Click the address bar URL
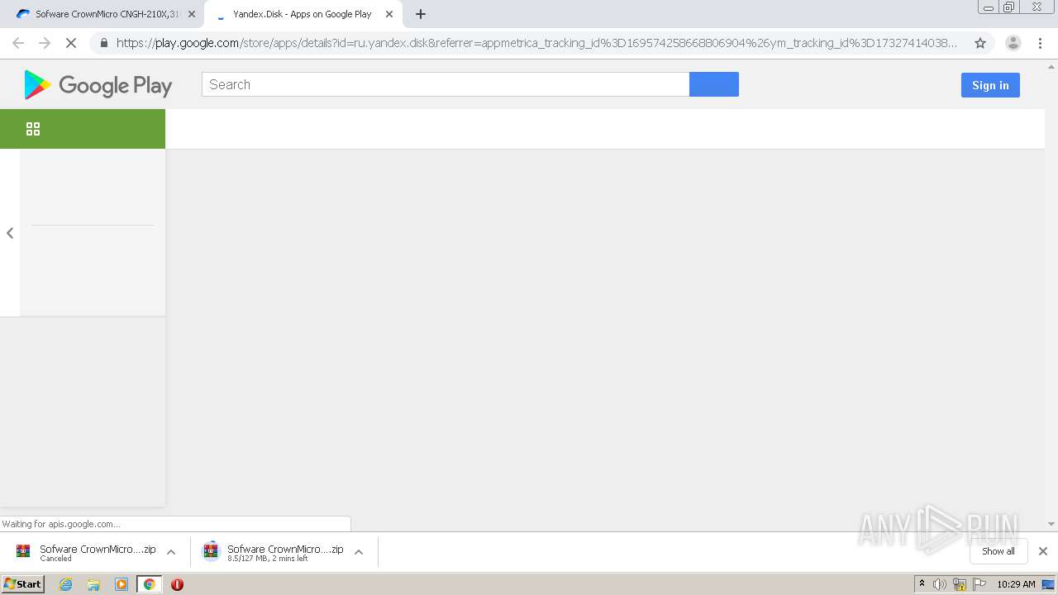Viewport: 1058px width, 595px height. click(x=537, y=43)
